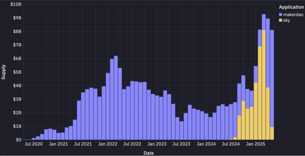
Task: Click the Date x-axis title
Action: [149, 153]
